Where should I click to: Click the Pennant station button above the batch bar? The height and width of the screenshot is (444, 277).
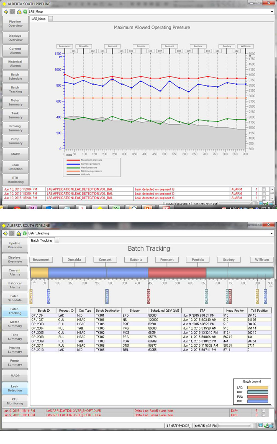pos(167,260)
